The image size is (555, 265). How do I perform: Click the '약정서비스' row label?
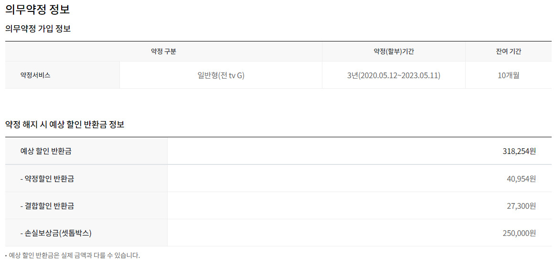[35, 75]
